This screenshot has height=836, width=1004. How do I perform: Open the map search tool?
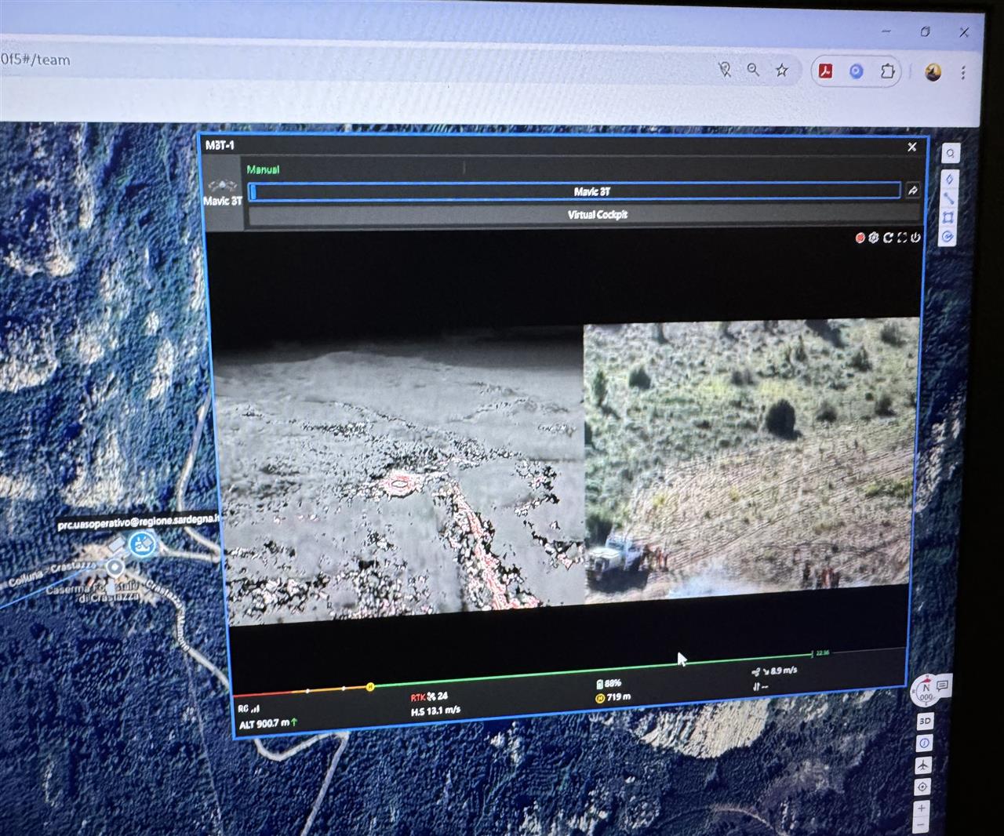pos(950,154)
